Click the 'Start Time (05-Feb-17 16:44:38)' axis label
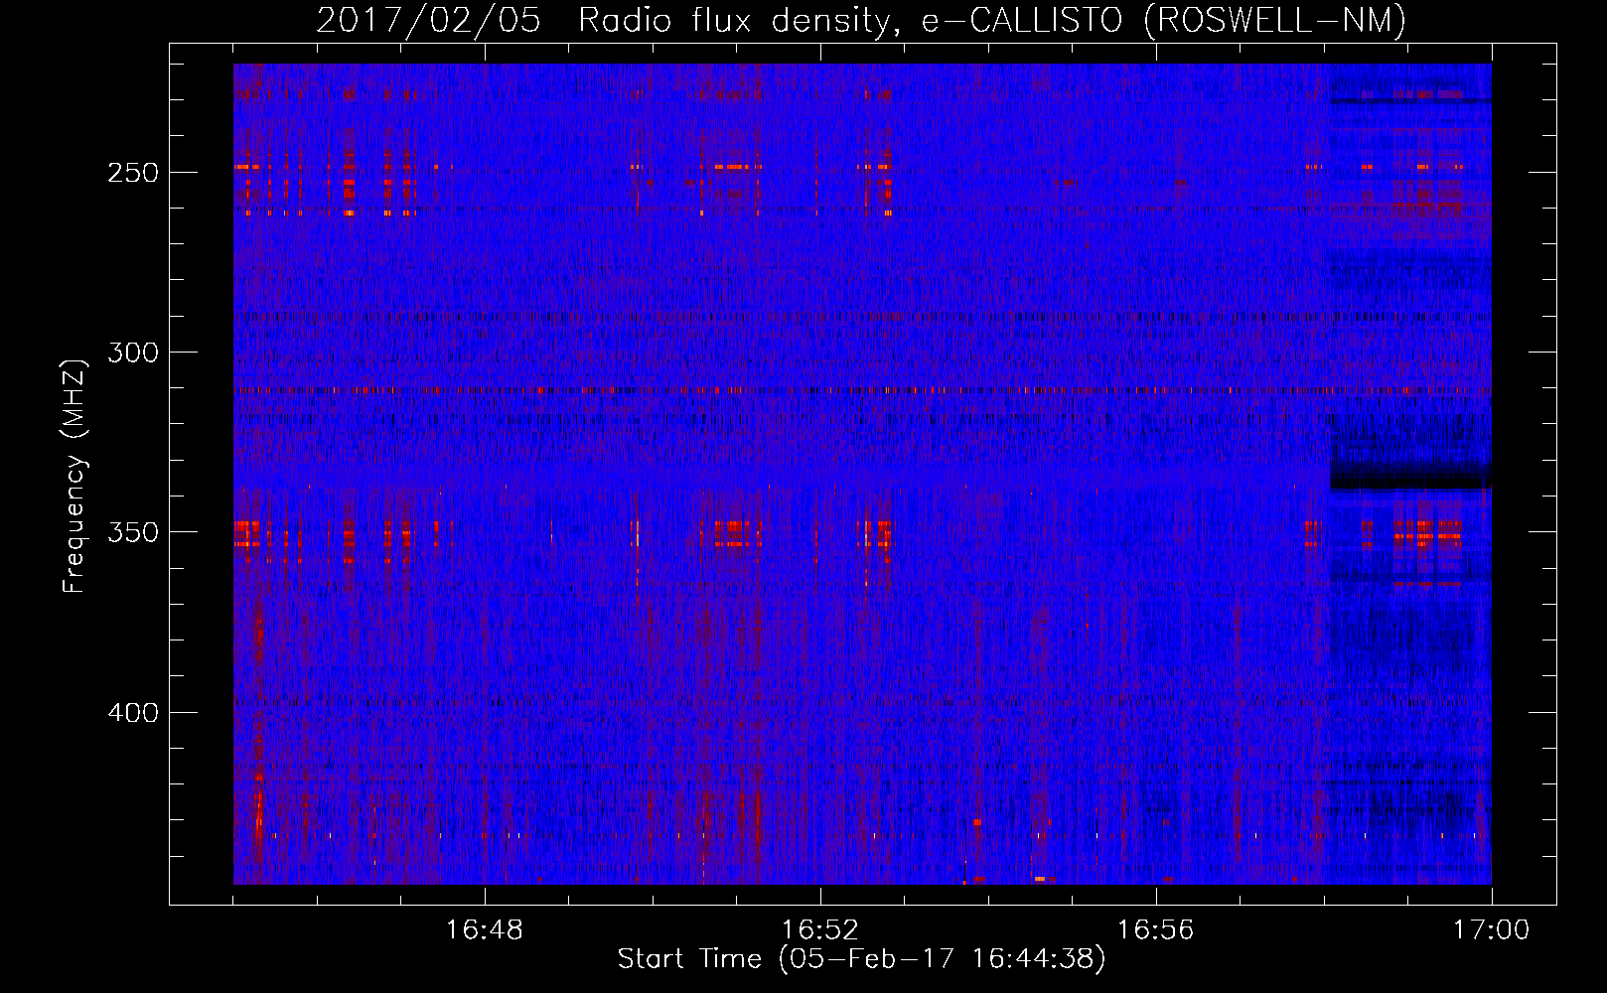This screenshot has width=1607, height=993. pyautogui.click(x=862, y=959)
